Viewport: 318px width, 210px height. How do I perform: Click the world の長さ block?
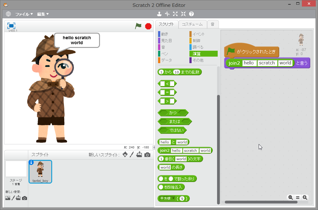click(x=171, y=167)
